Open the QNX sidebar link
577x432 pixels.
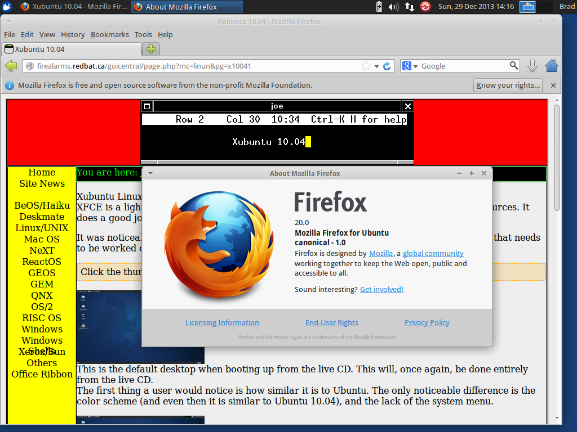click(x=42, y=295)
